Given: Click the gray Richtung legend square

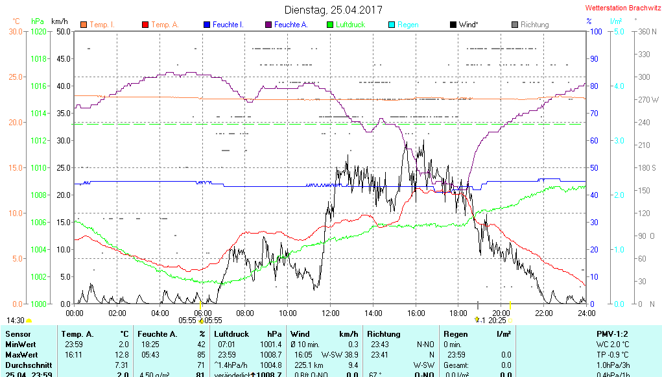Looking at the screenshot, I should tap(515, 25).
